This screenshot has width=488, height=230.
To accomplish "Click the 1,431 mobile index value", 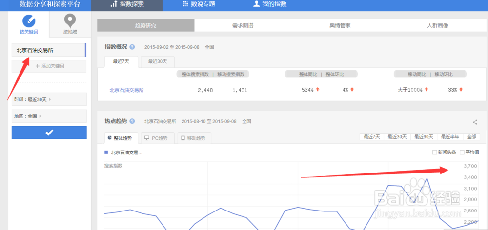I will [240, 90].
